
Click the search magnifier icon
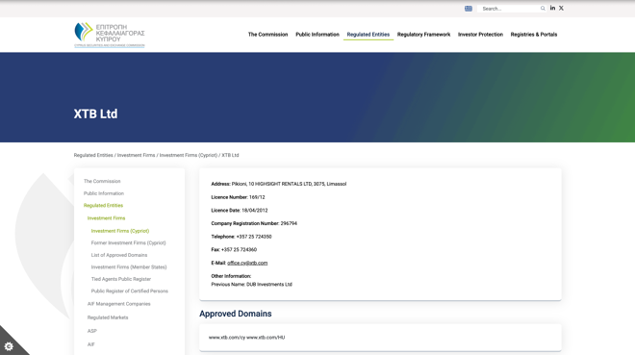pyautogui.click(x=543, y=9)
